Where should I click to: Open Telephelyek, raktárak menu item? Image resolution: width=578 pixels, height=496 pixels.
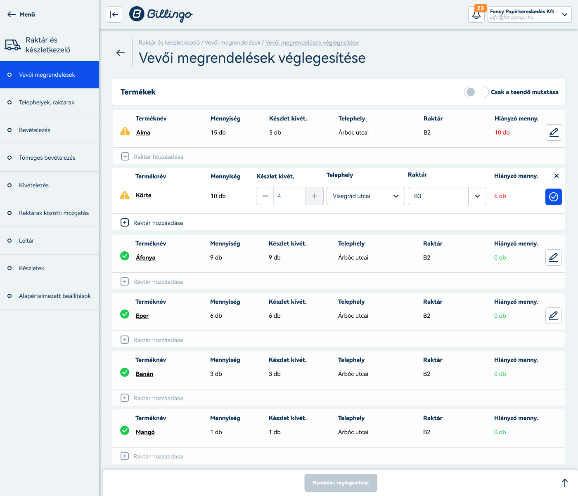click(50, 102)
